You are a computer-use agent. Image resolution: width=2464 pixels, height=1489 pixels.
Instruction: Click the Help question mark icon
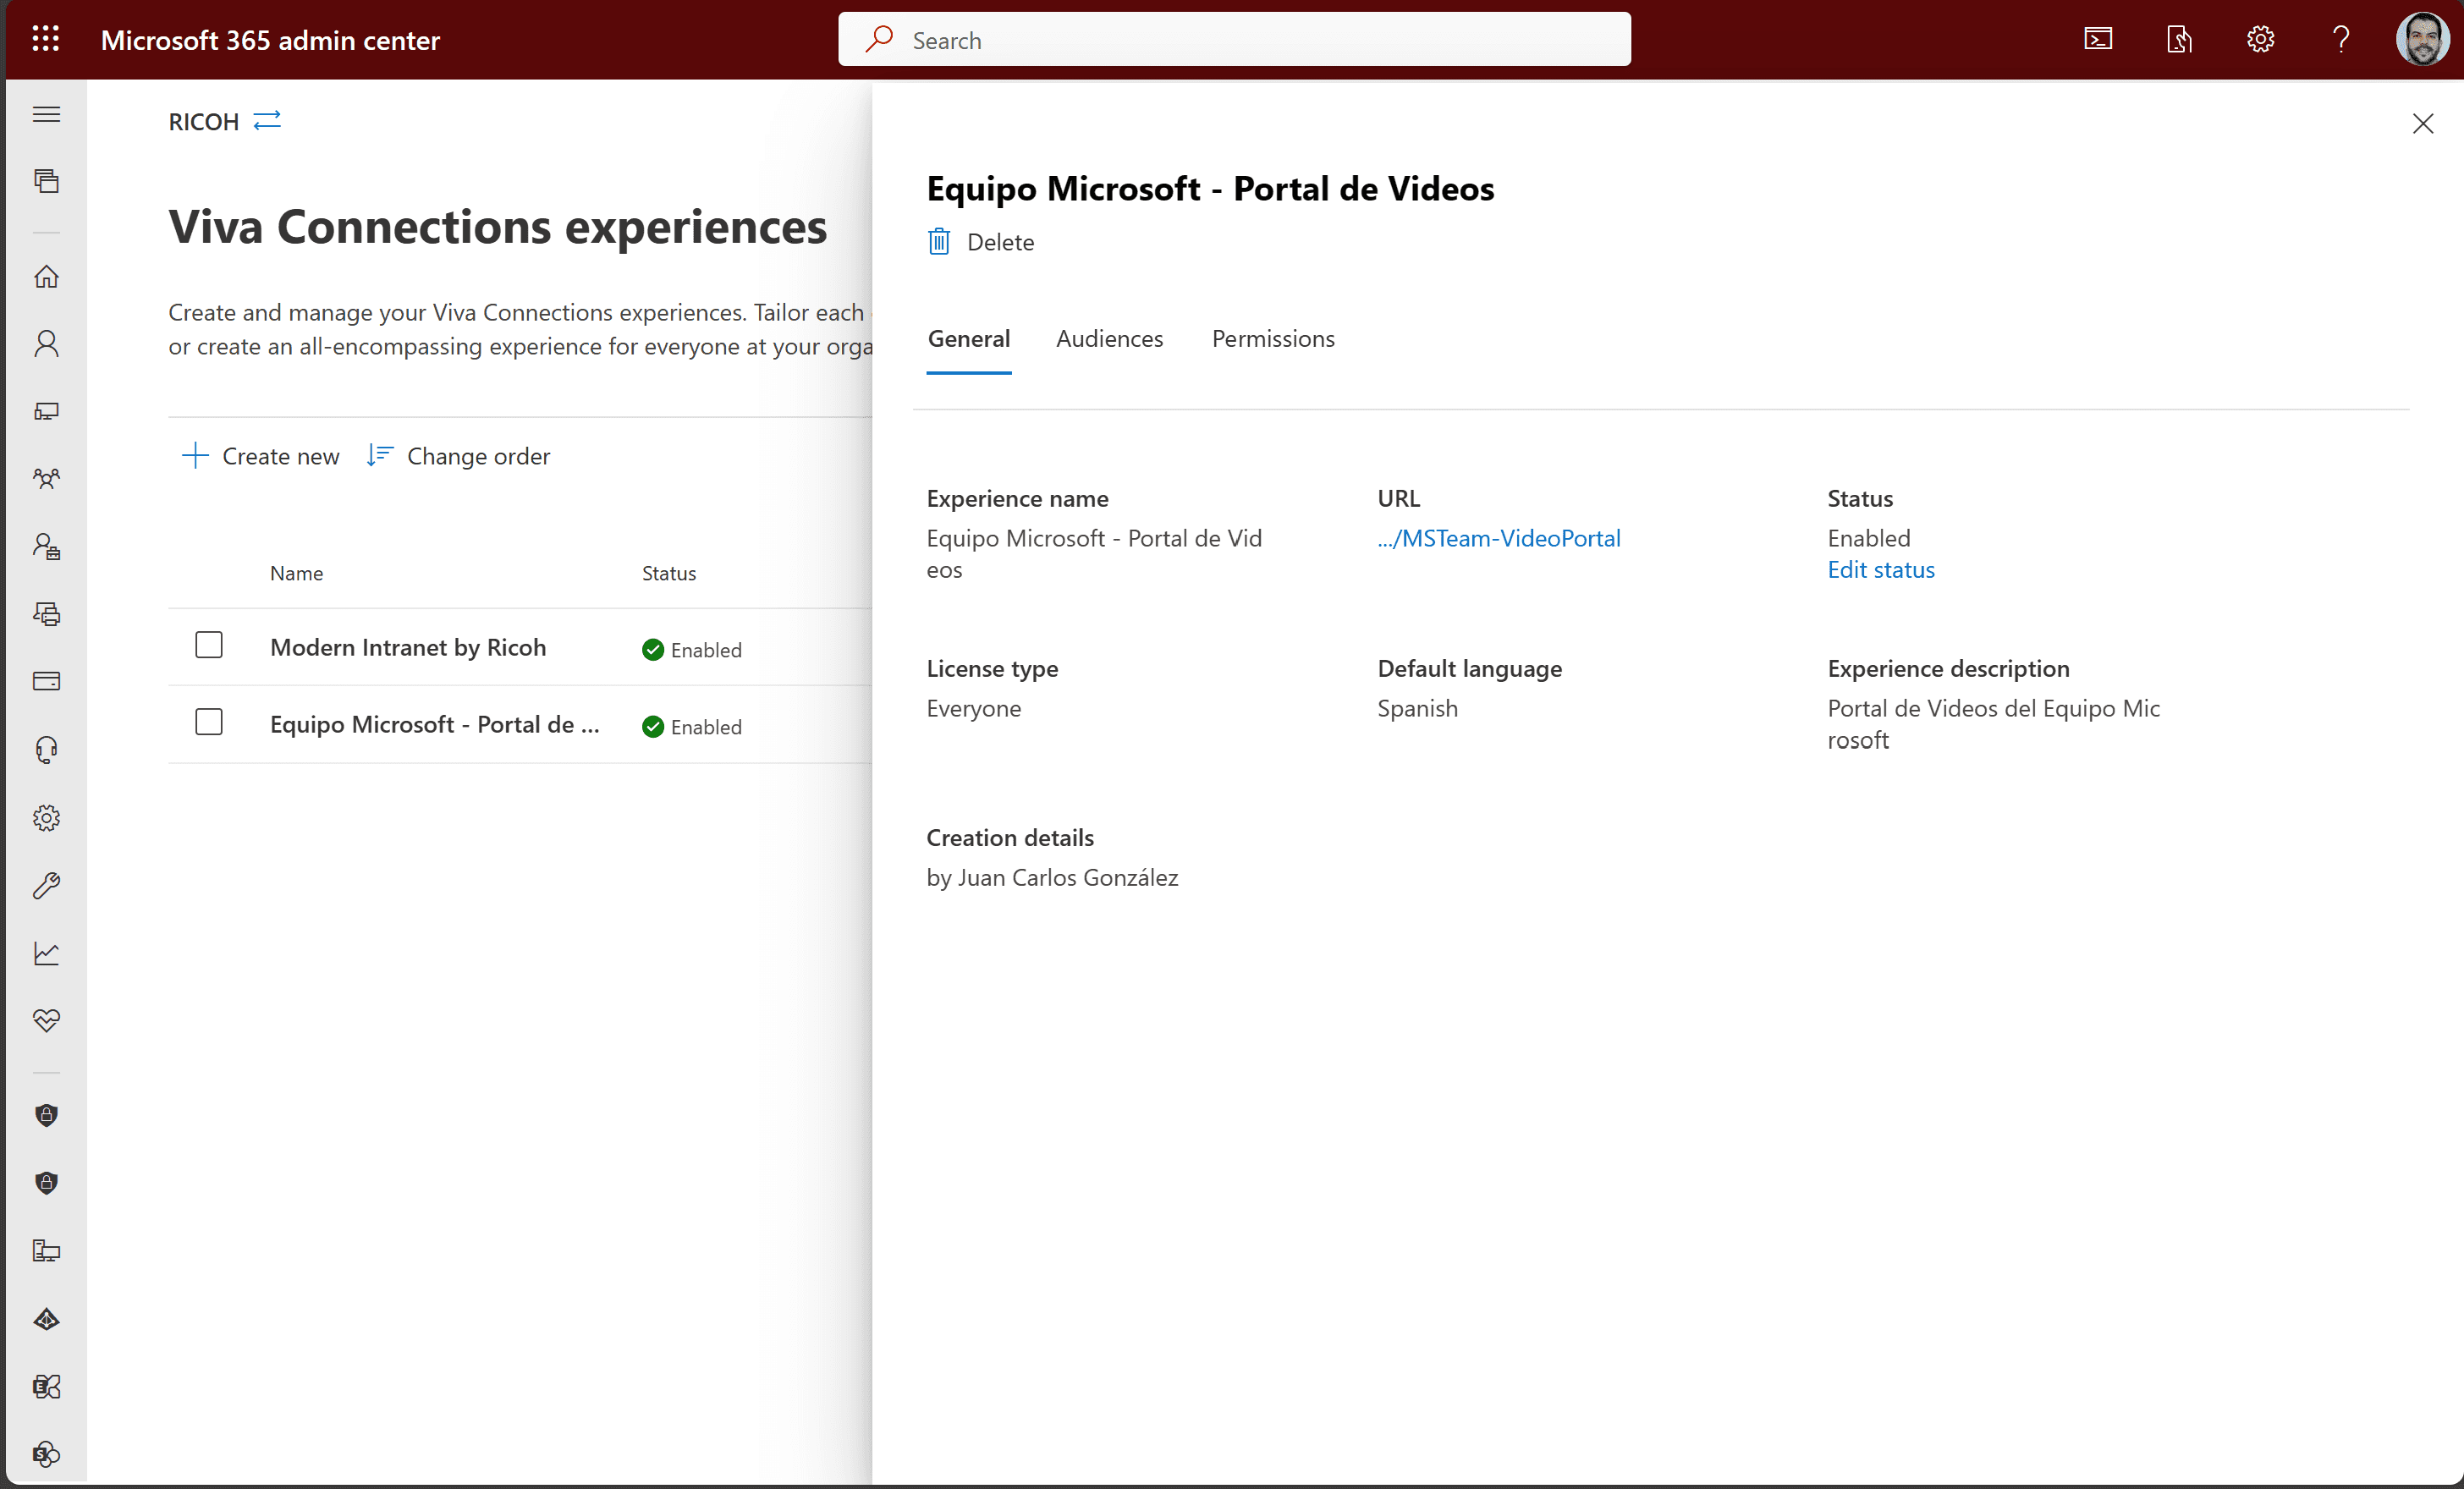2340,39
